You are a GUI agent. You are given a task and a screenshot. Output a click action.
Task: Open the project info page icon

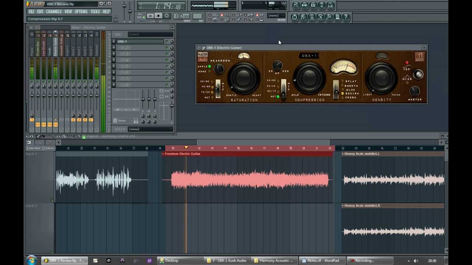coord(337,17)
